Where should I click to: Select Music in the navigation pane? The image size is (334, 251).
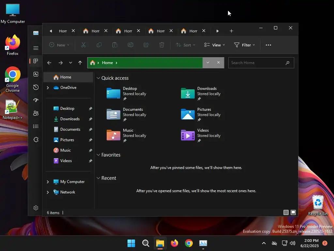pyautogui.click(x=68, y=150)
